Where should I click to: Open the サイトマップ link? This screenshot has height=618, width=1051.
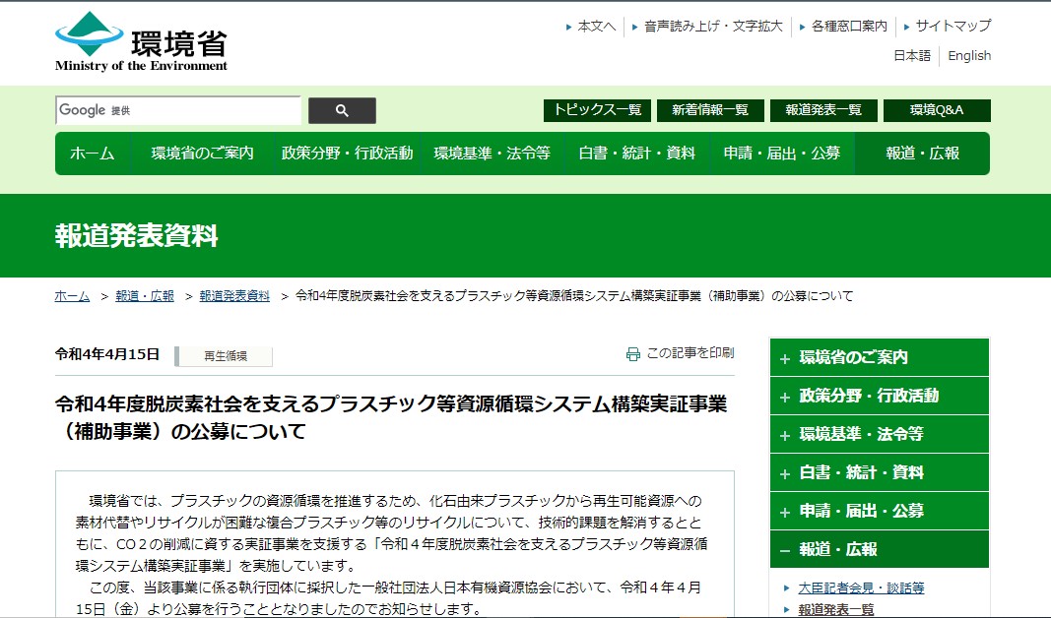coord(952,26)
